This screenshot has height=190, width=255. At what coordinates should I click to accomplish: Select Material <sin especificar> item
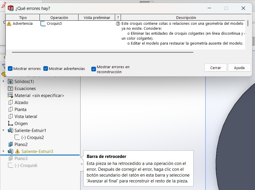pyautogui.click(x=39, y=96)
